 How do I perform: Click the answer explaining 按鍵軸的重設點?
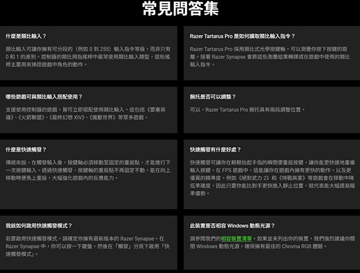click(88, 170)
